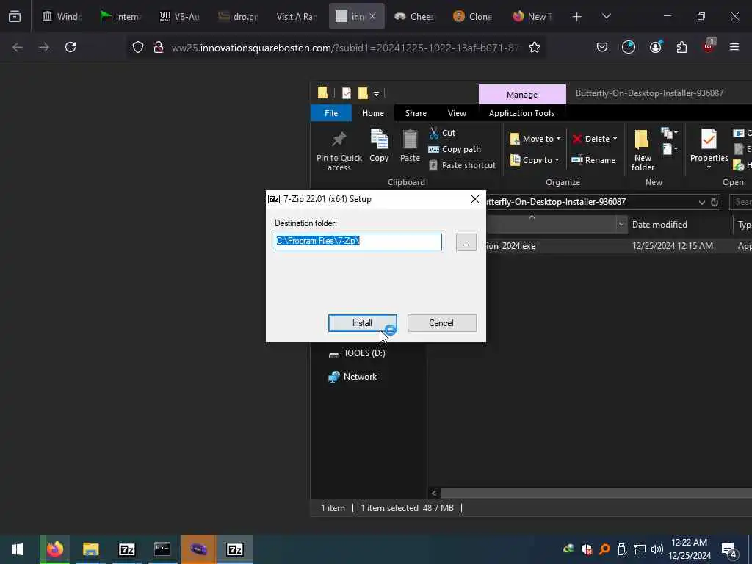Switch to the Visit A Ran browser tab
The height and width of the screenshot is (564, 752).
click(297, 17)
